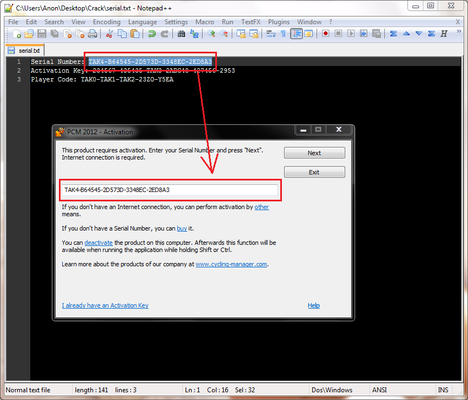Click the Open file folder icon

[29, 34]
